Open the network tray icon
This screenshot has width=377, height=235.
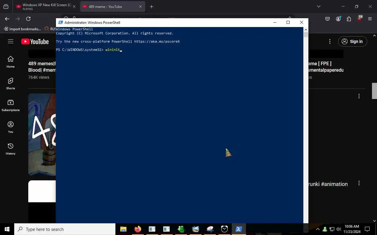[x=332, y=229]
